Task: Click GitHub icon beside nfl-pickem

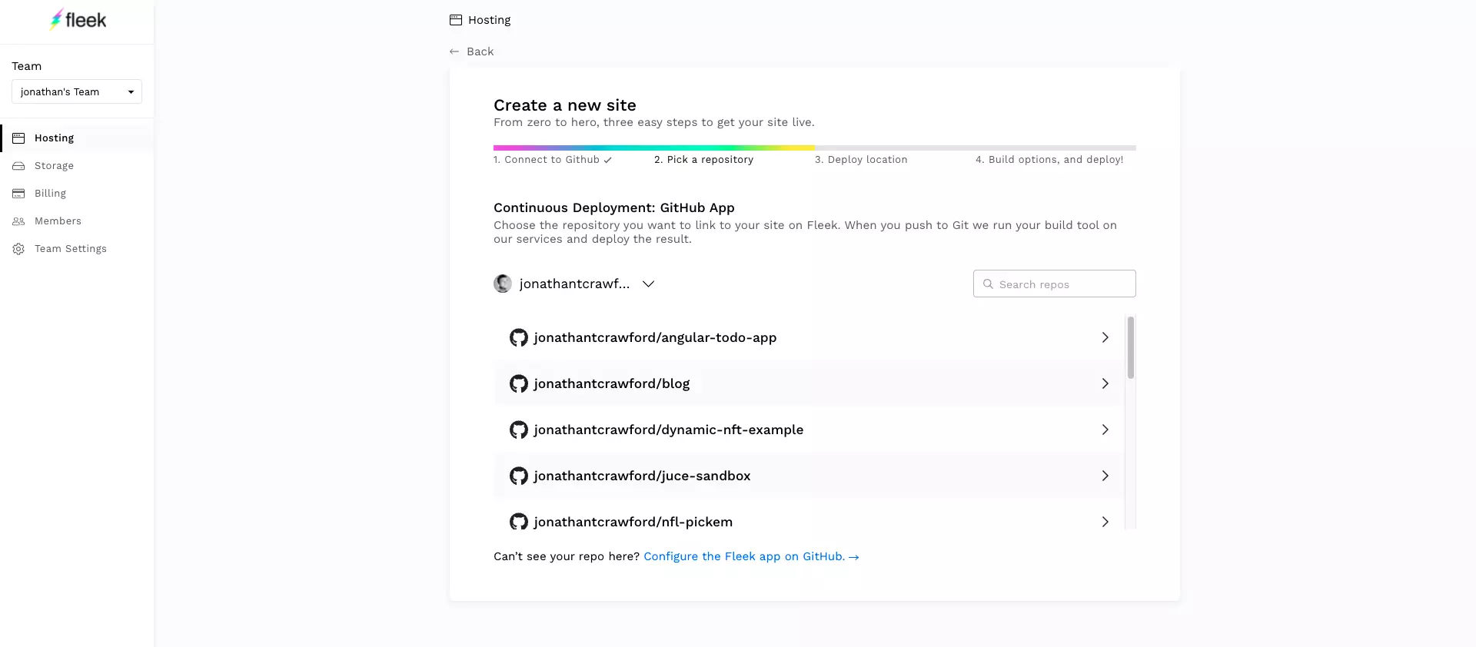Action: 519,522
